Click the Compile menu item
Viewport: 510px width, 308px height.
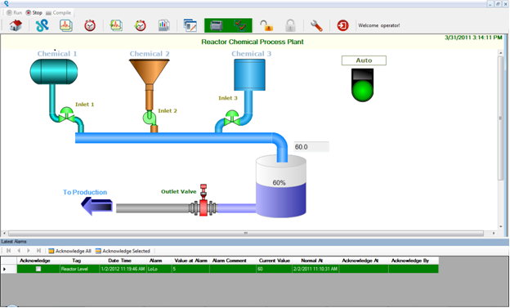[59, 13]
